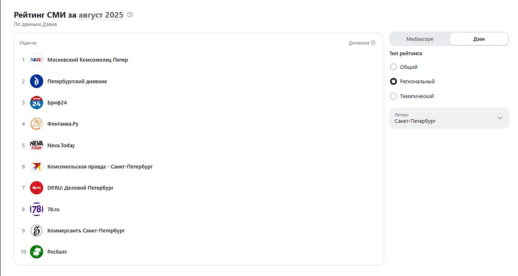Open Бриф24 publication link
Screen dimensions: 518x276
[57, 103]
